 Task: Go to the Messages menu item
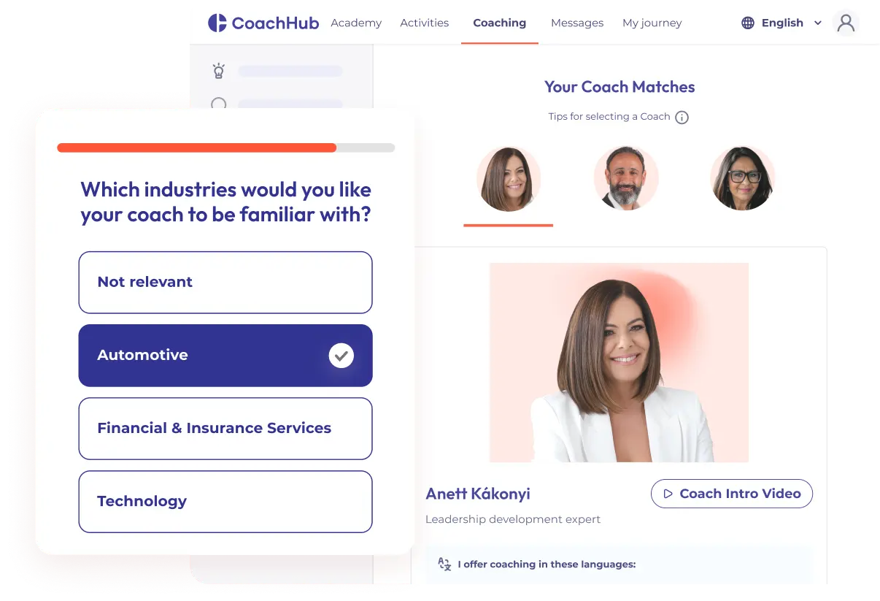pos(577,23)
